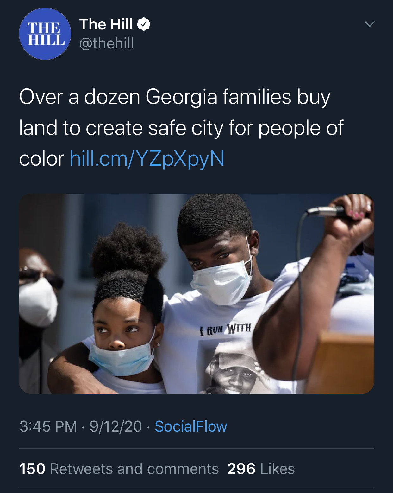Open the @thehill handle
Screen dimensions: 393x493
pos(107,43)
